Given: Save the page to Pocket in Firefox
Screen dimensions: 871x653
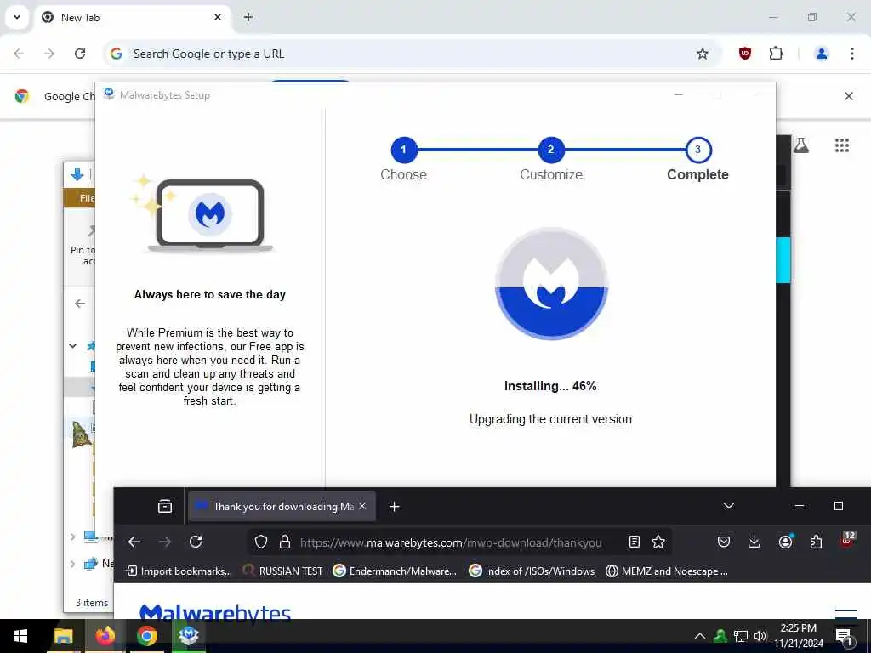Looking at the screenshot, I should (723, 542).
